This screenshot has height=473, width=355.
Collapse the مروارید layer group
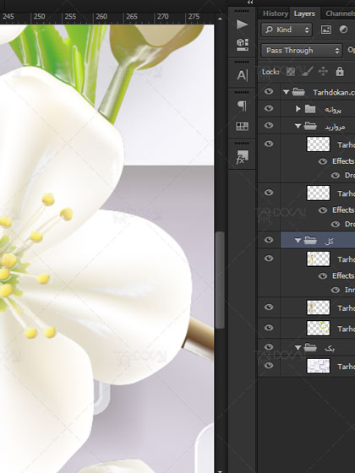[298, 126]
